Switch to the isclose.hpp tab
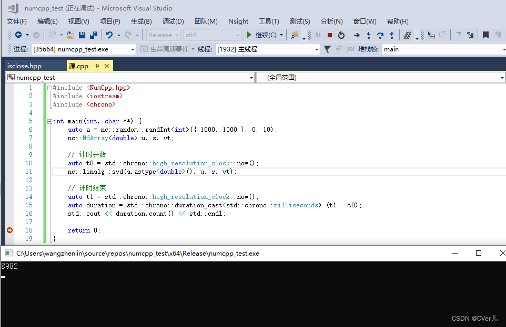This screenshot has width=506, height=327. 25,66
